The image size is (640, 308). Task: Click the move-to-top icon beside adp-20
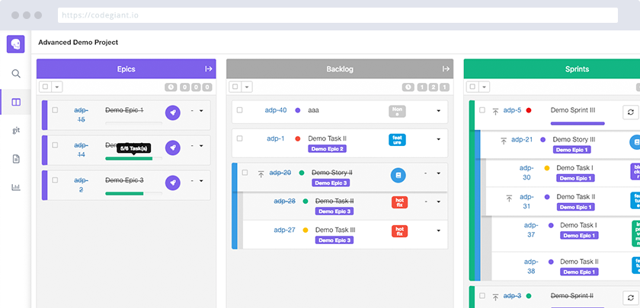point(261,174)
